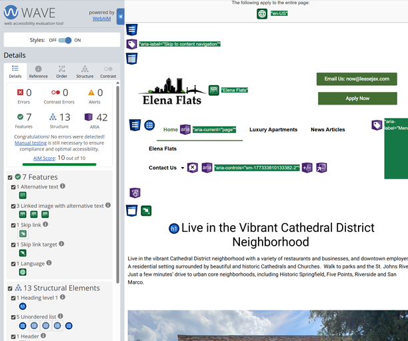Image resolution: width=408 pixels, height=341 pixels.
Task: Click Email Us: now@leasejax.com button
Action: coord(357,79)
